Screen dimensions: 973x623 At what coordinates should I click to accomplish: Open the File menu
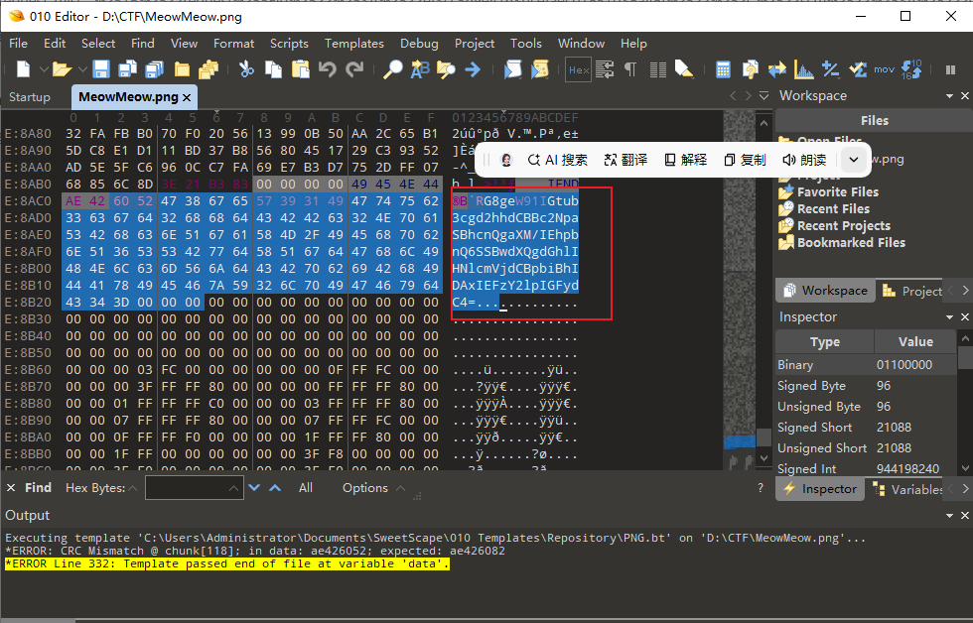pos(18,44)
